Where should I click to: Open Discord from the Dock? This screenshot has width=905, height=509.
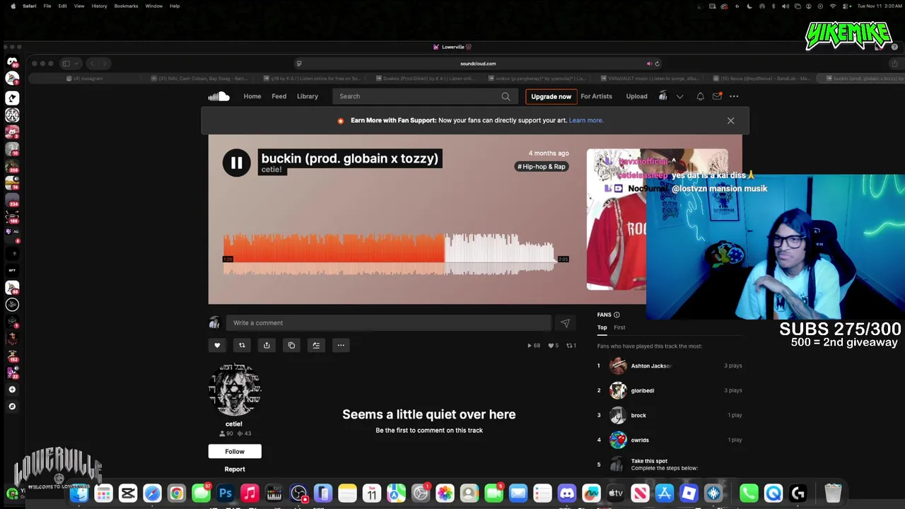(566, 493)
